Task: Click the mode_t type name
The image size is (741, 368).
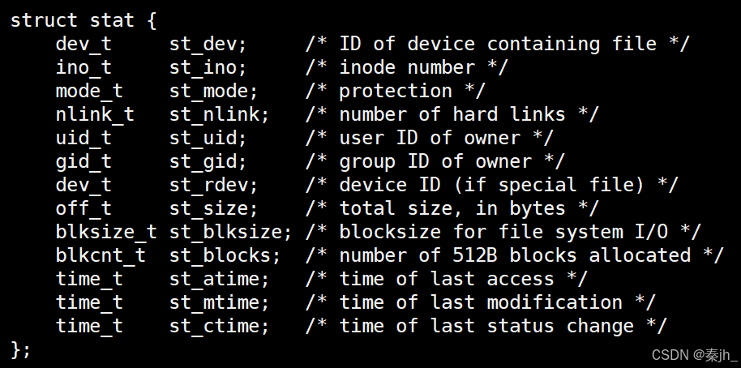Action: [89, 91]
